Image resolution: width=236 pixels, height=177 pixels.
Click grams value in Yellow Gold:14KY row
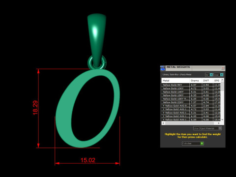click(196, 92)
